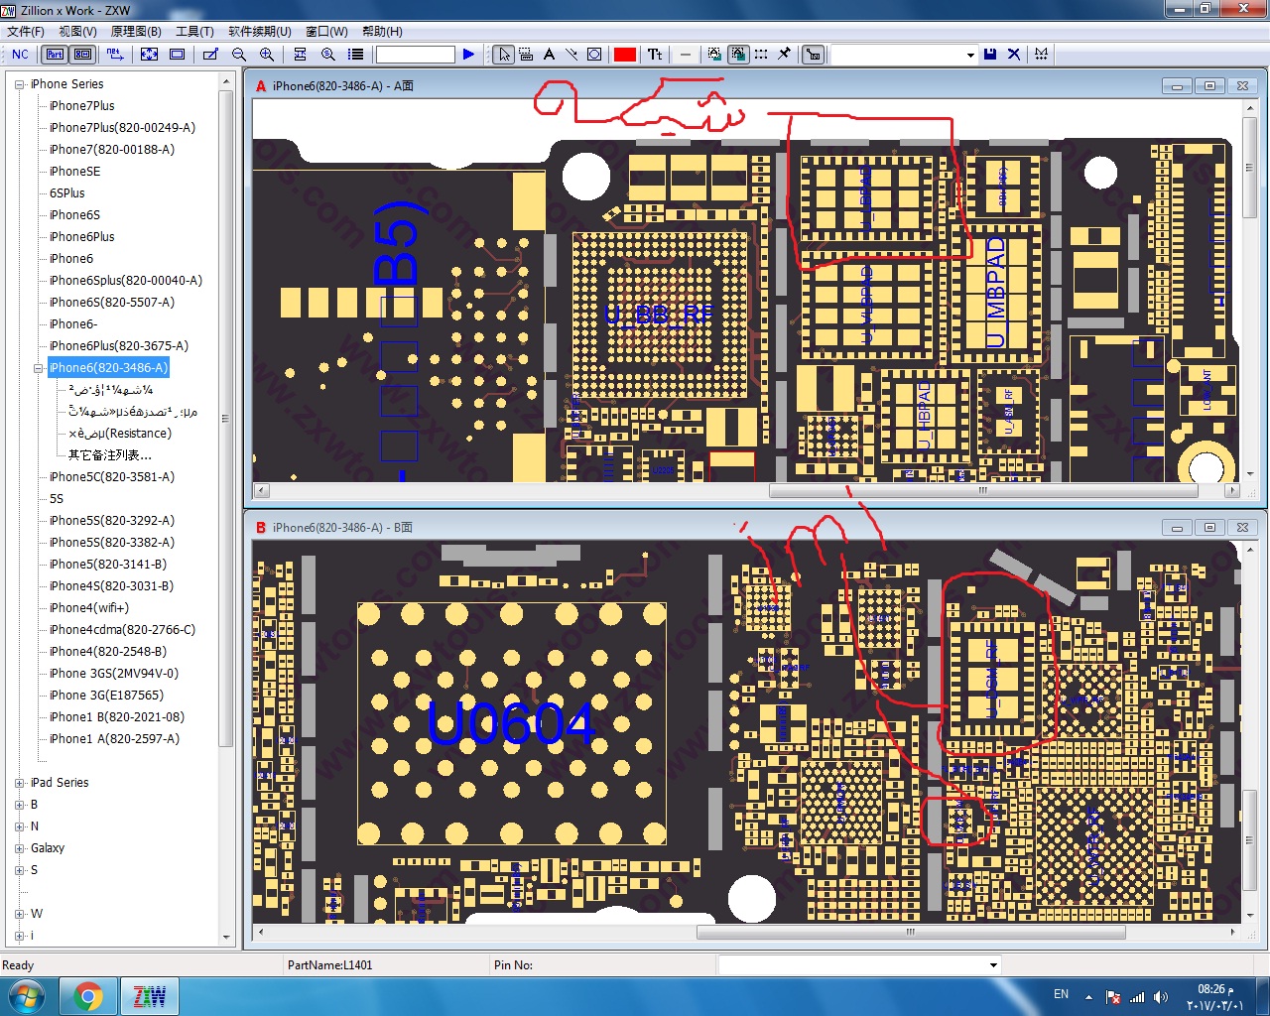Expand the iPad Series tree node
Image resolution: width=1270 pixels, height=1016 pixels.
point(19,783)
